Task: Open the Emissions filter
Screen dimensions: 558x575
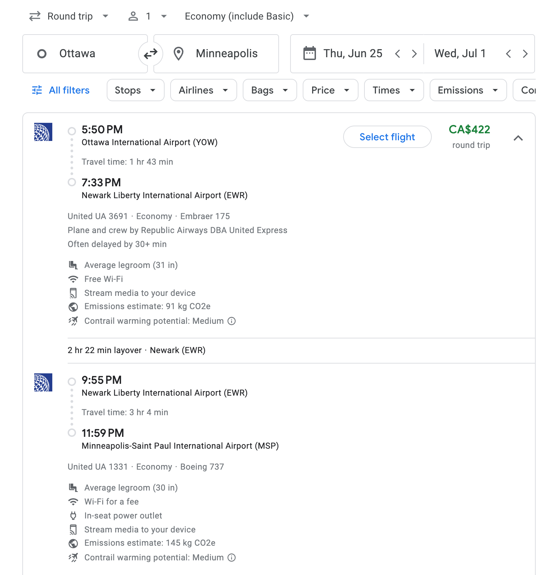Action: [468, 90]
